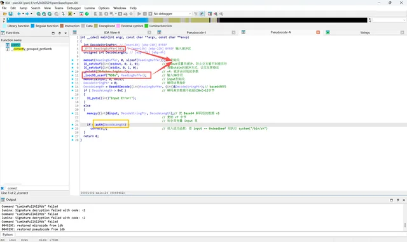Click the window layout icon with red accent
Screen dimensions: 407x242
[210, 14]
